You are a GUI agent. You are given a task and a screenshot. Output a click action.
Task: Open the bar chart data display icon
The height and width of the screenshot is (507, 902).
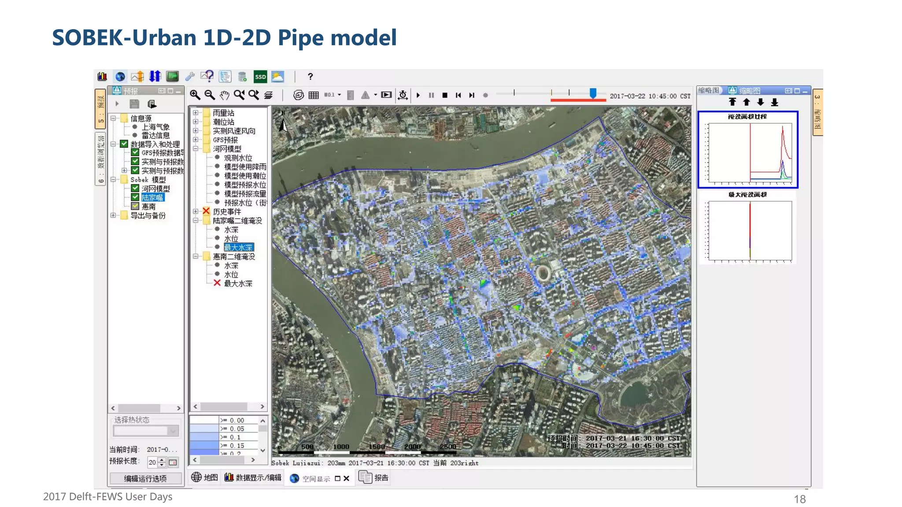tap(102, 77)
